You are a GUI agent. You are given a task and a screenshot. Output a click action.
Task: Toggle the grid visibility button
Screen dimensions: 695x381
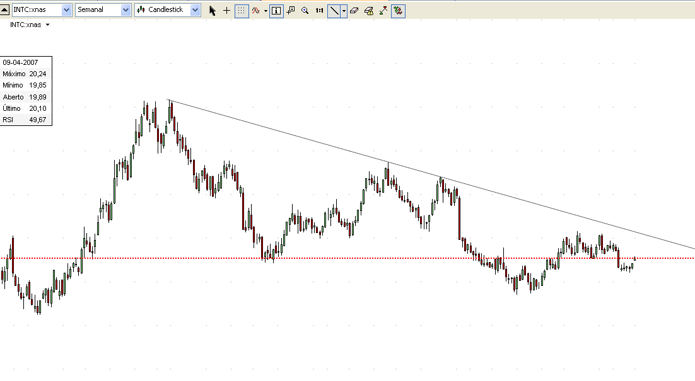(242, 11)
